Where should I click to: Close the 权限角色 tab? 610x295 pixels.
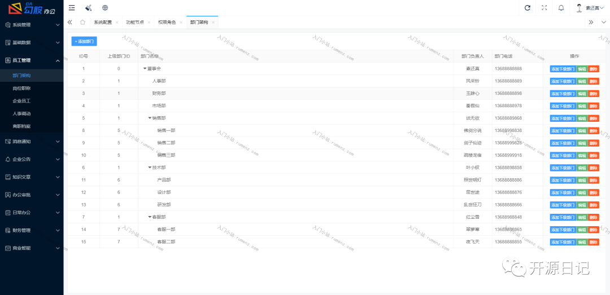(x=181, y=23)
